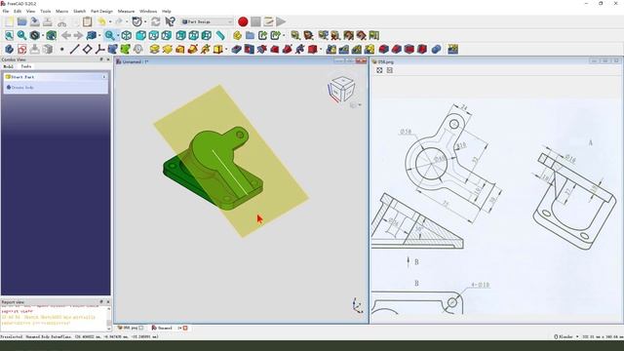Activate the What's This help pointer
This screenshot has width=624, height=351.
point(171,21)
